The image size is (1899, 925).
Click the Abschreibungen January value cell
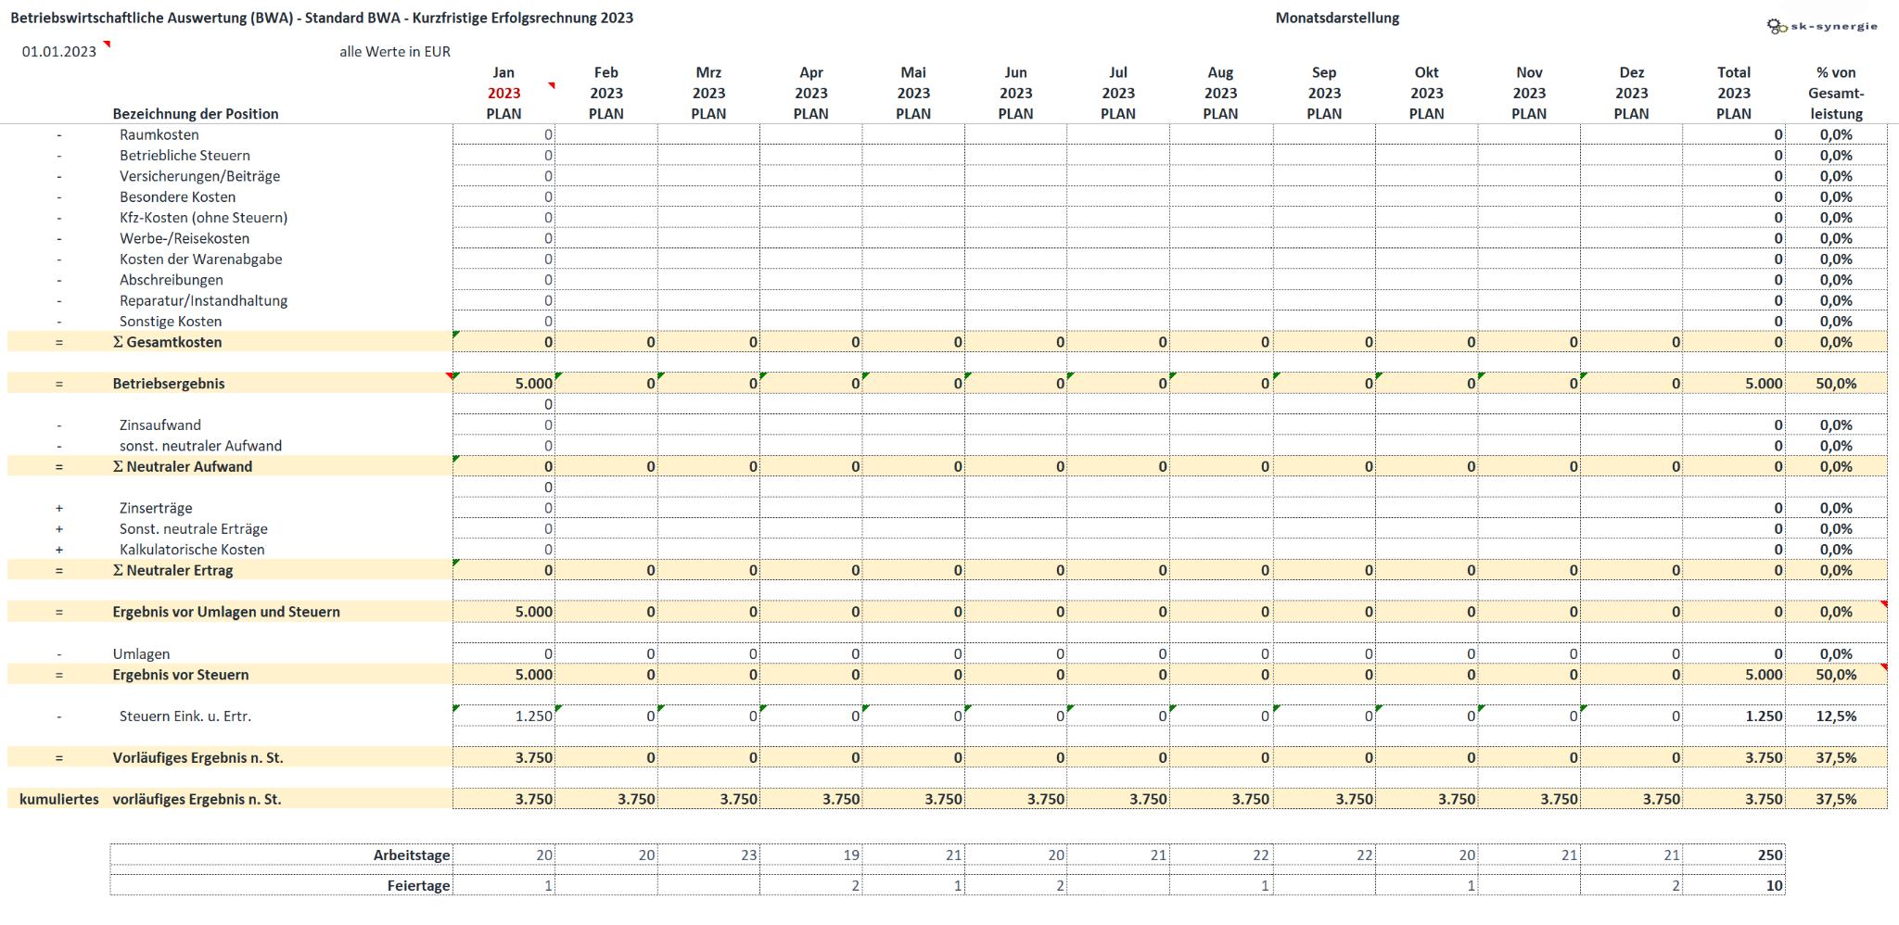[x=503, y=280]
